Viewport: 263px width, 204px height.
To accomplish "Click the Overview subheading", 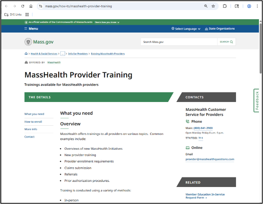I will [70, 124].
